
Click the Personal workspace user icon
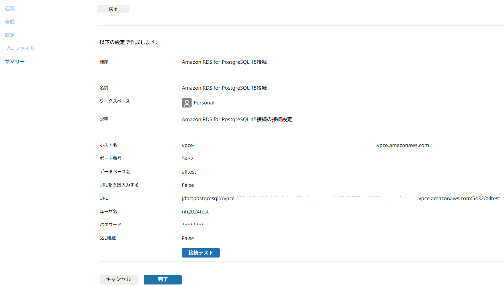pos(187,103)
